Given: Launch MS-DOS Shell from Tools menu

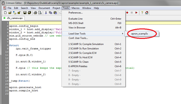Looking at the screenshot, I should point(94,23).
